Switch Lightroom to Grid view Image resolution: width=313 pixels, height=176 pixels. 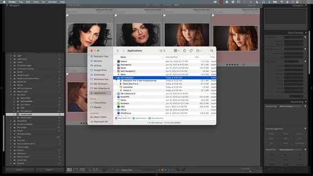point(69,170)
